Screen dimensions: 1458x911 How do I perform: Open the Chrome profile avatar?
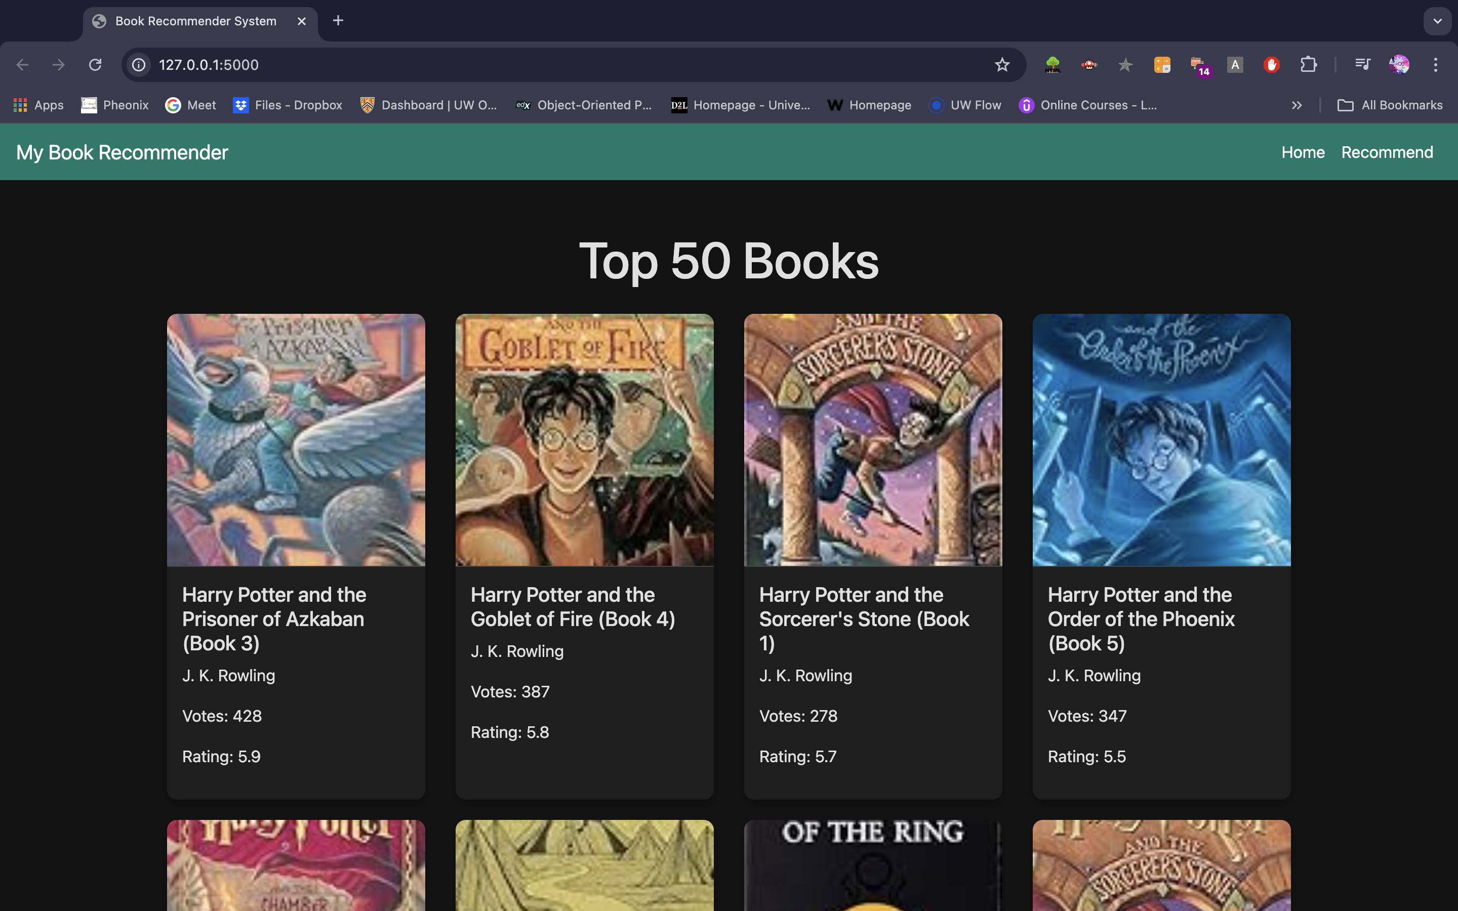click(x=1399, y=64)
